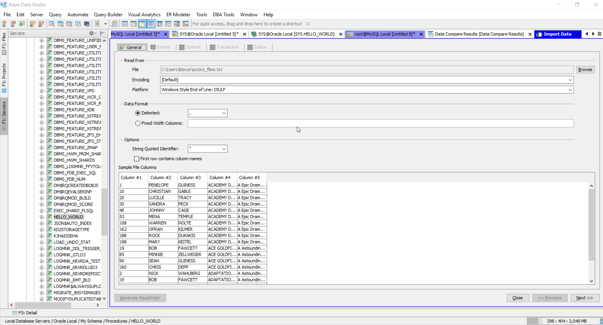Viewport: 603px width, 325px height.
Task: Click the Servers tree horizontal scrollbar
Action: (43, 305)
